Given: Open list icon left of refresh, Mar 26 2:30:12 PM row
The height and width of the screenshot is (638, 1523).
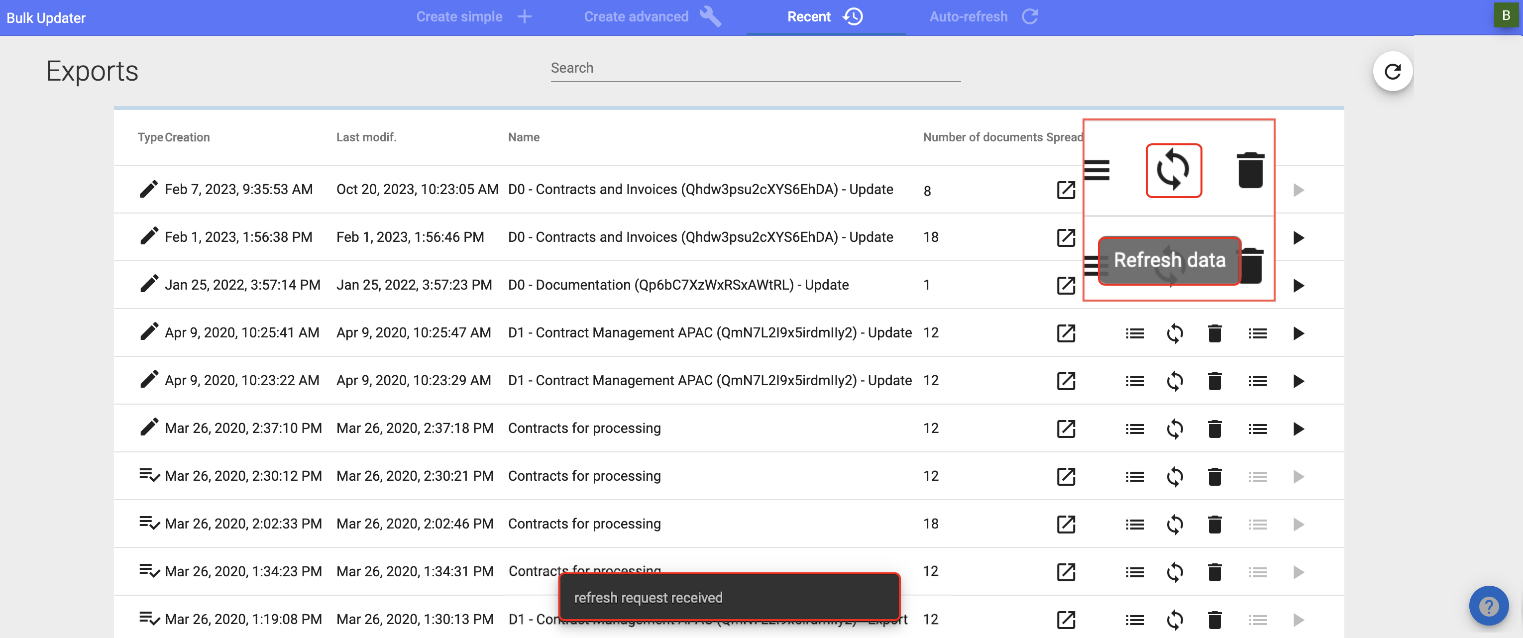Looking at the screenshot, I should (x=1135, y=477).
